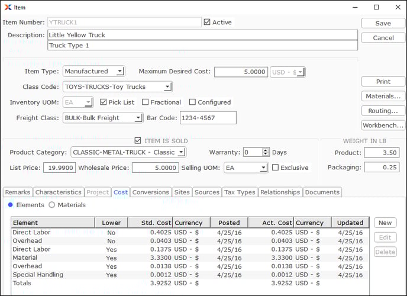Click the Little Yellow Truck description field
The height and width of the screenshot is (296, 407).
click(x=202, y=35)
